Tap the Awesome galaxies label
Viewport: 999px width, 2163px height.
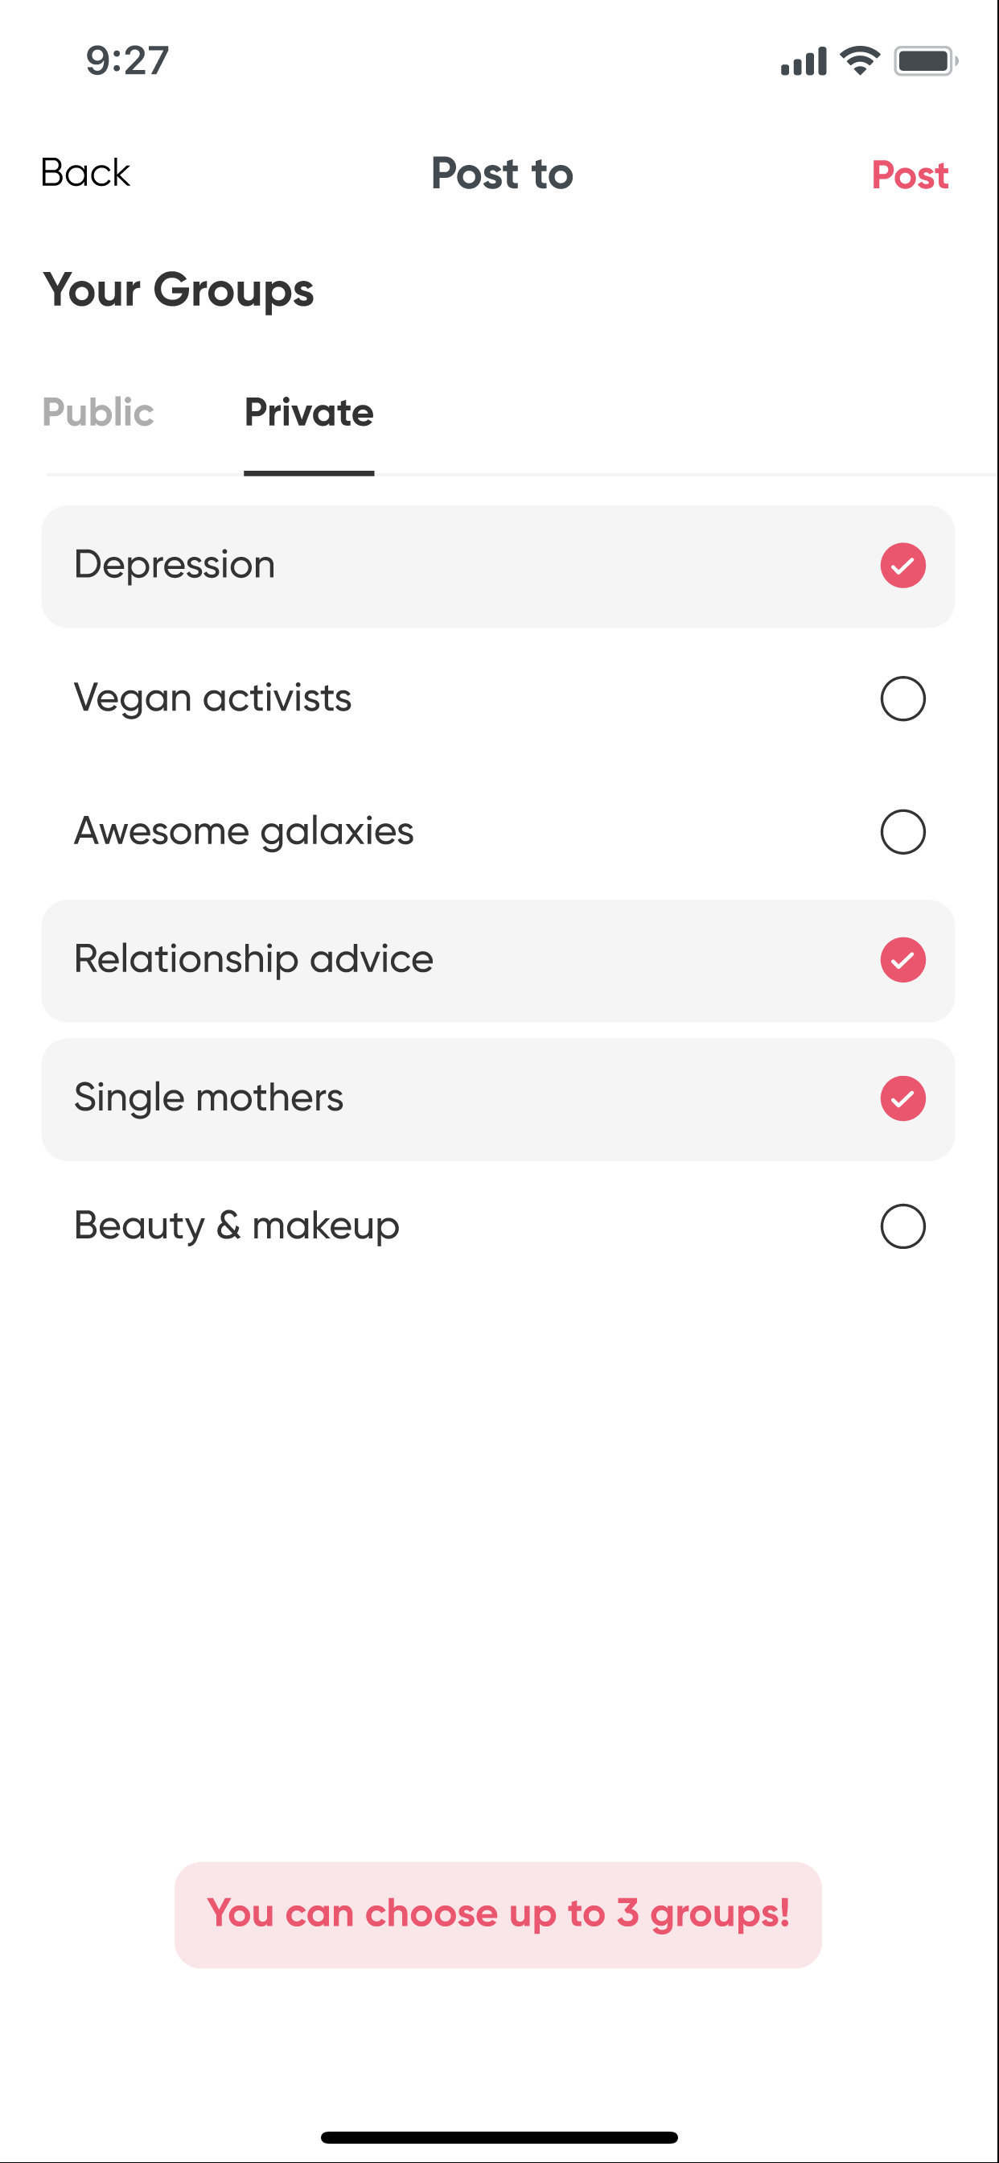pyautogui.click(x=244, y=831)
